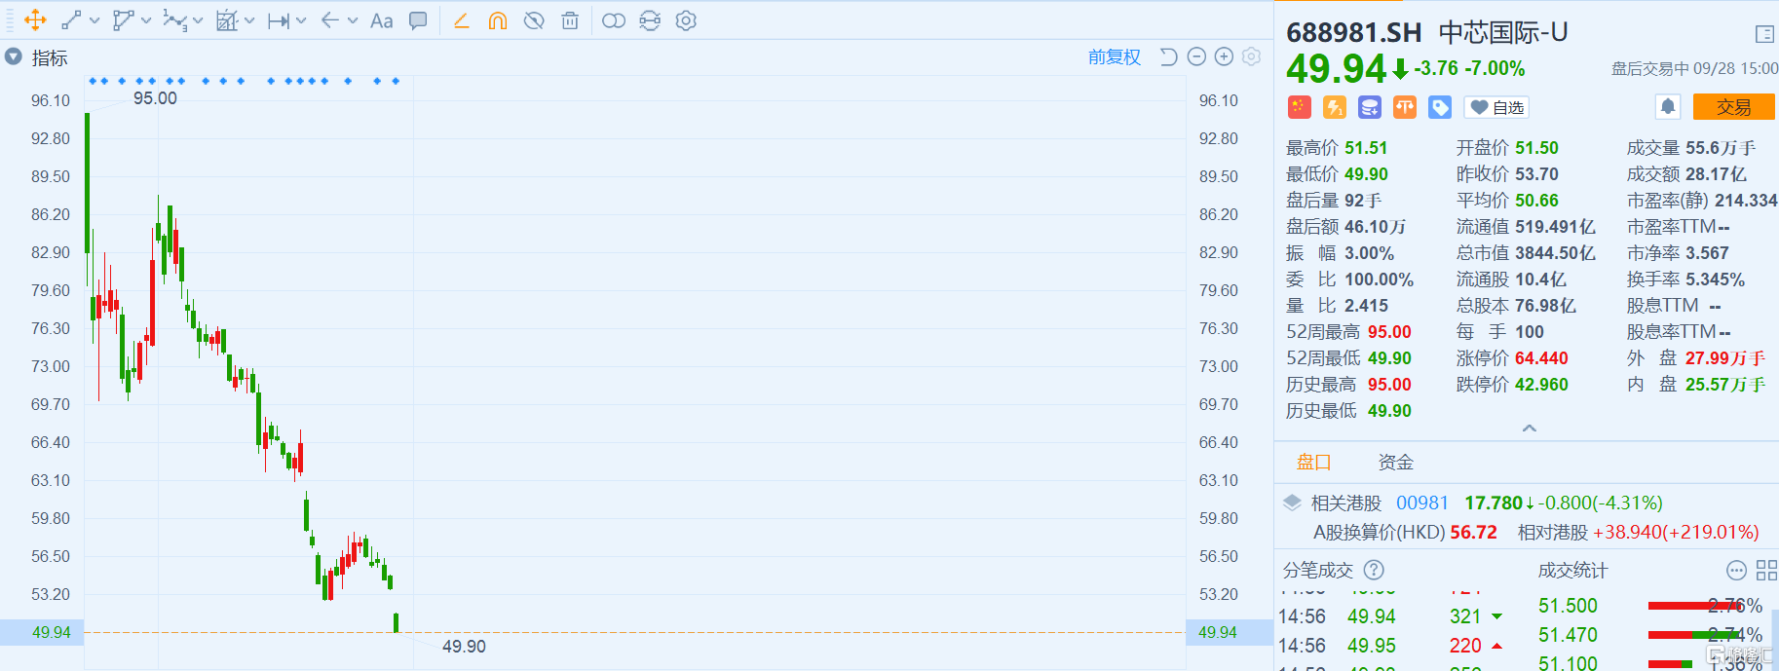The height and width of the screenshot is (671, 1779).
Task: Select the price range ruler tool
Action: [279, 20]
